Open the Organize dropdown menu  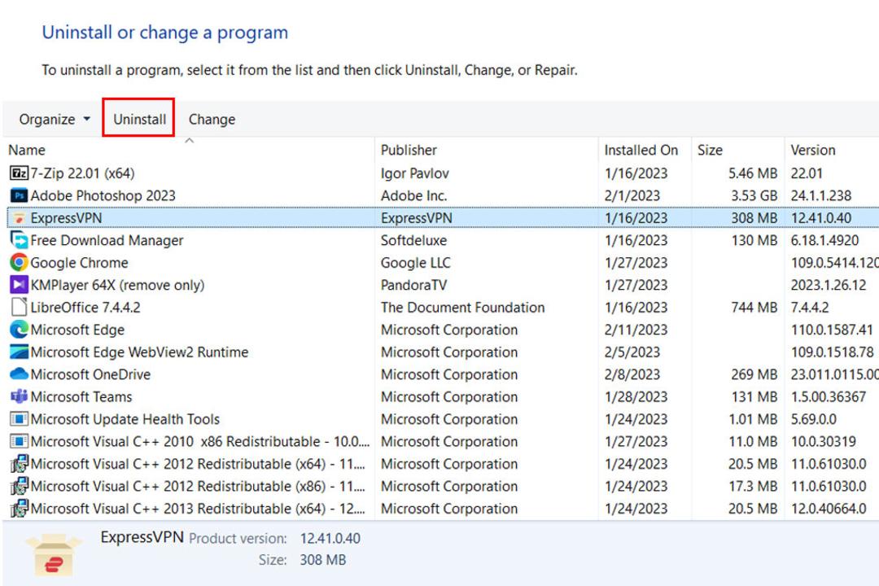(x=55, y=119)
